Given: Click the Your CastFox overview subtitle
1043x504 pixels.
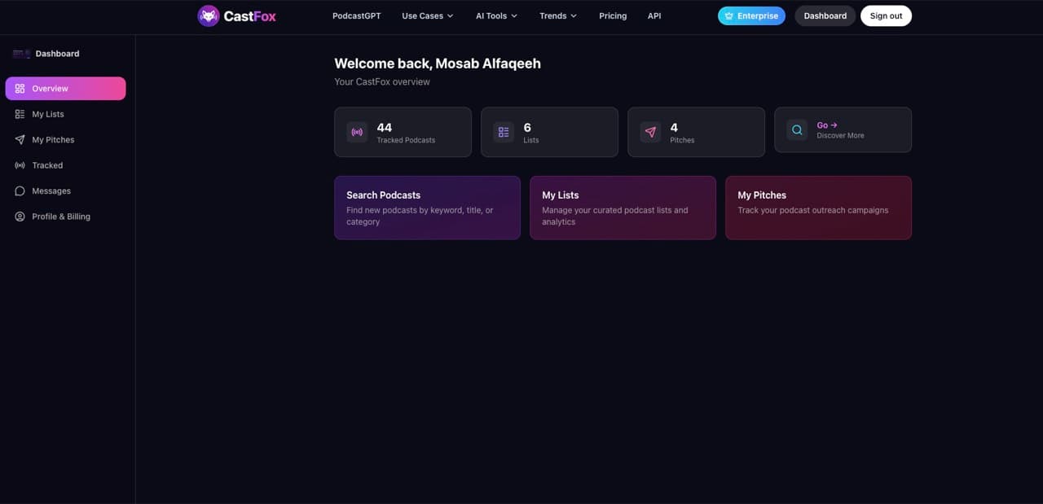Looking at the screenshot, I should (382, 82).
